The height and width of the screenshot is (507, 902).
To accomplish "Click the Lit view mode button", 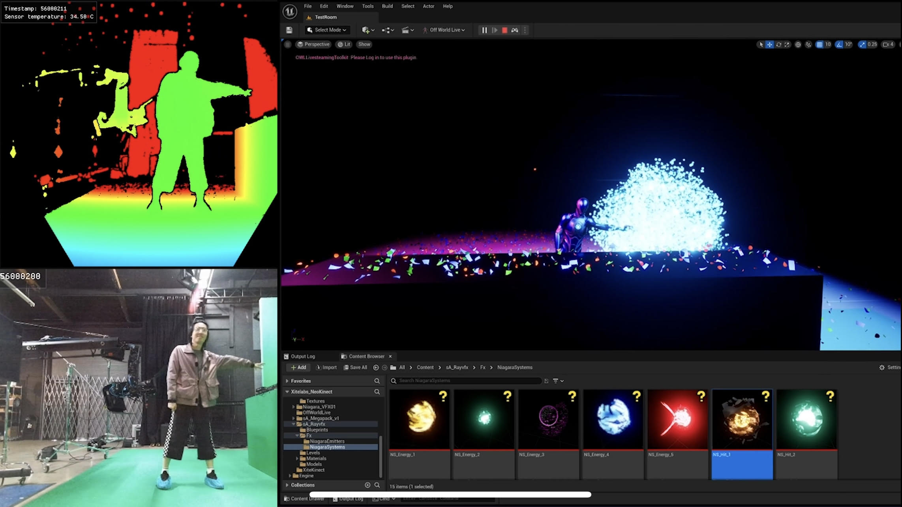I will (344, 44).
